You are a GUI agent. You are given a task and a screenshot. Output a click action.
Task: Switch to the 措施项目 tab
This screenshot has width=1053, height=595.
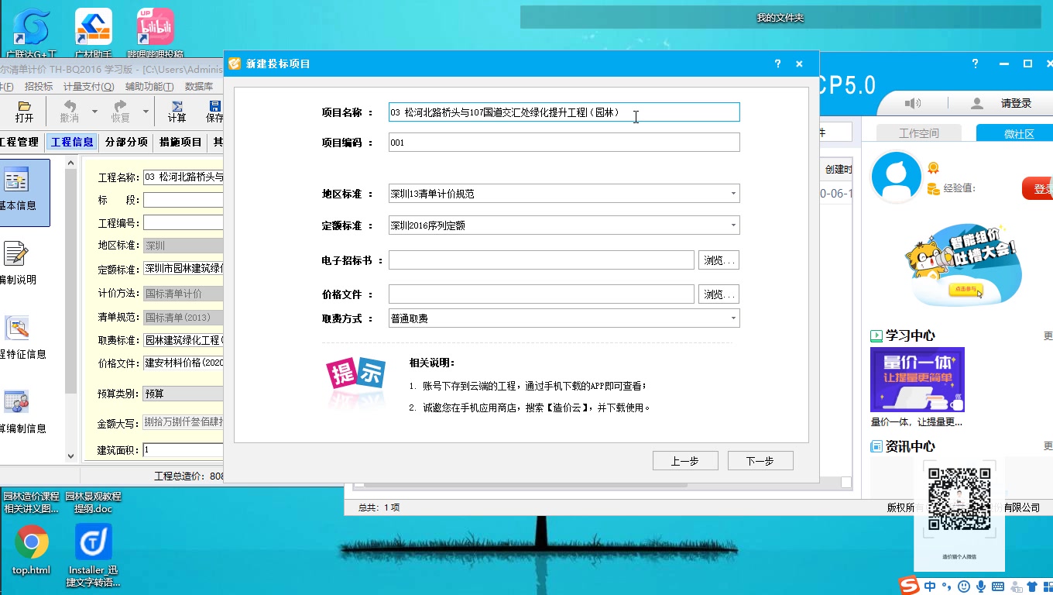click(x=180, y=142)
